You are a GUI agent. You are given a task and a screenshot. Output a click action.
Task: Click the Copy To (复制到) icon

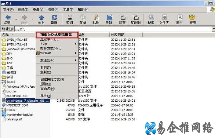136,17
